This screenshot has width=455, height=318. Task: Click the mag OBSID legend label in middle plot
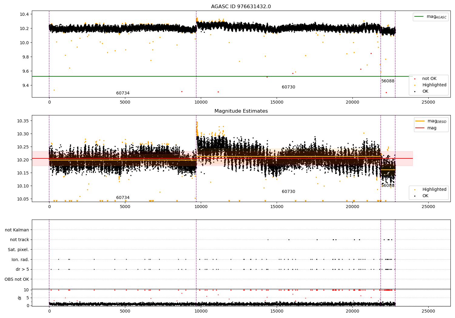click(x=437, y=121)
